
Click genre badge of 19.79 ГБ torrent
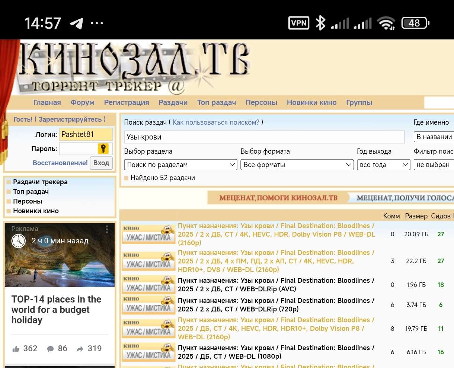tap(148, 328)
